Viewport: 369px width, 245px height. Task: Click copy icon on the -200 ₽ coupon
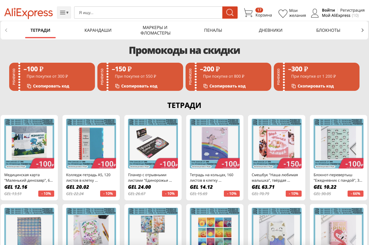[x=205, y=86]
